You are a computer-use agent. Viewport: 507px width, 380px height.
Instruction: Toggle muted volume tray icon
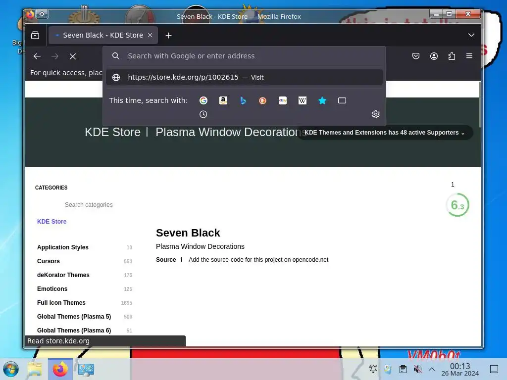click(417, 369)
